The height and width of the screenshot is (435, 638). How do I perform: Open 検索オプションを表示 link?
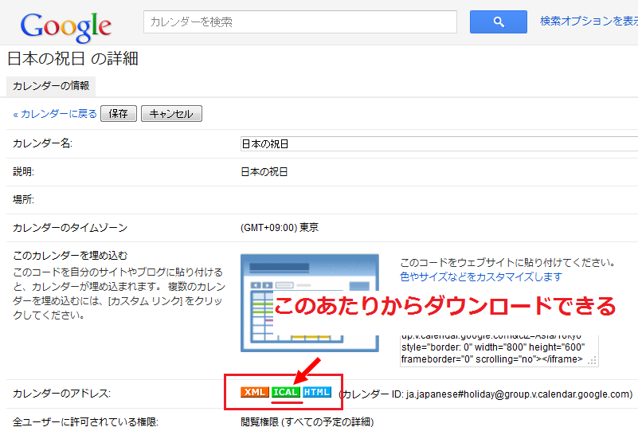589,21
